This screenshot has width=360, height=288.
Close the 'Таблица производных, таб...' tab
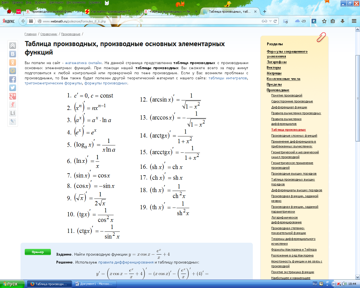(x=255, y=12)
